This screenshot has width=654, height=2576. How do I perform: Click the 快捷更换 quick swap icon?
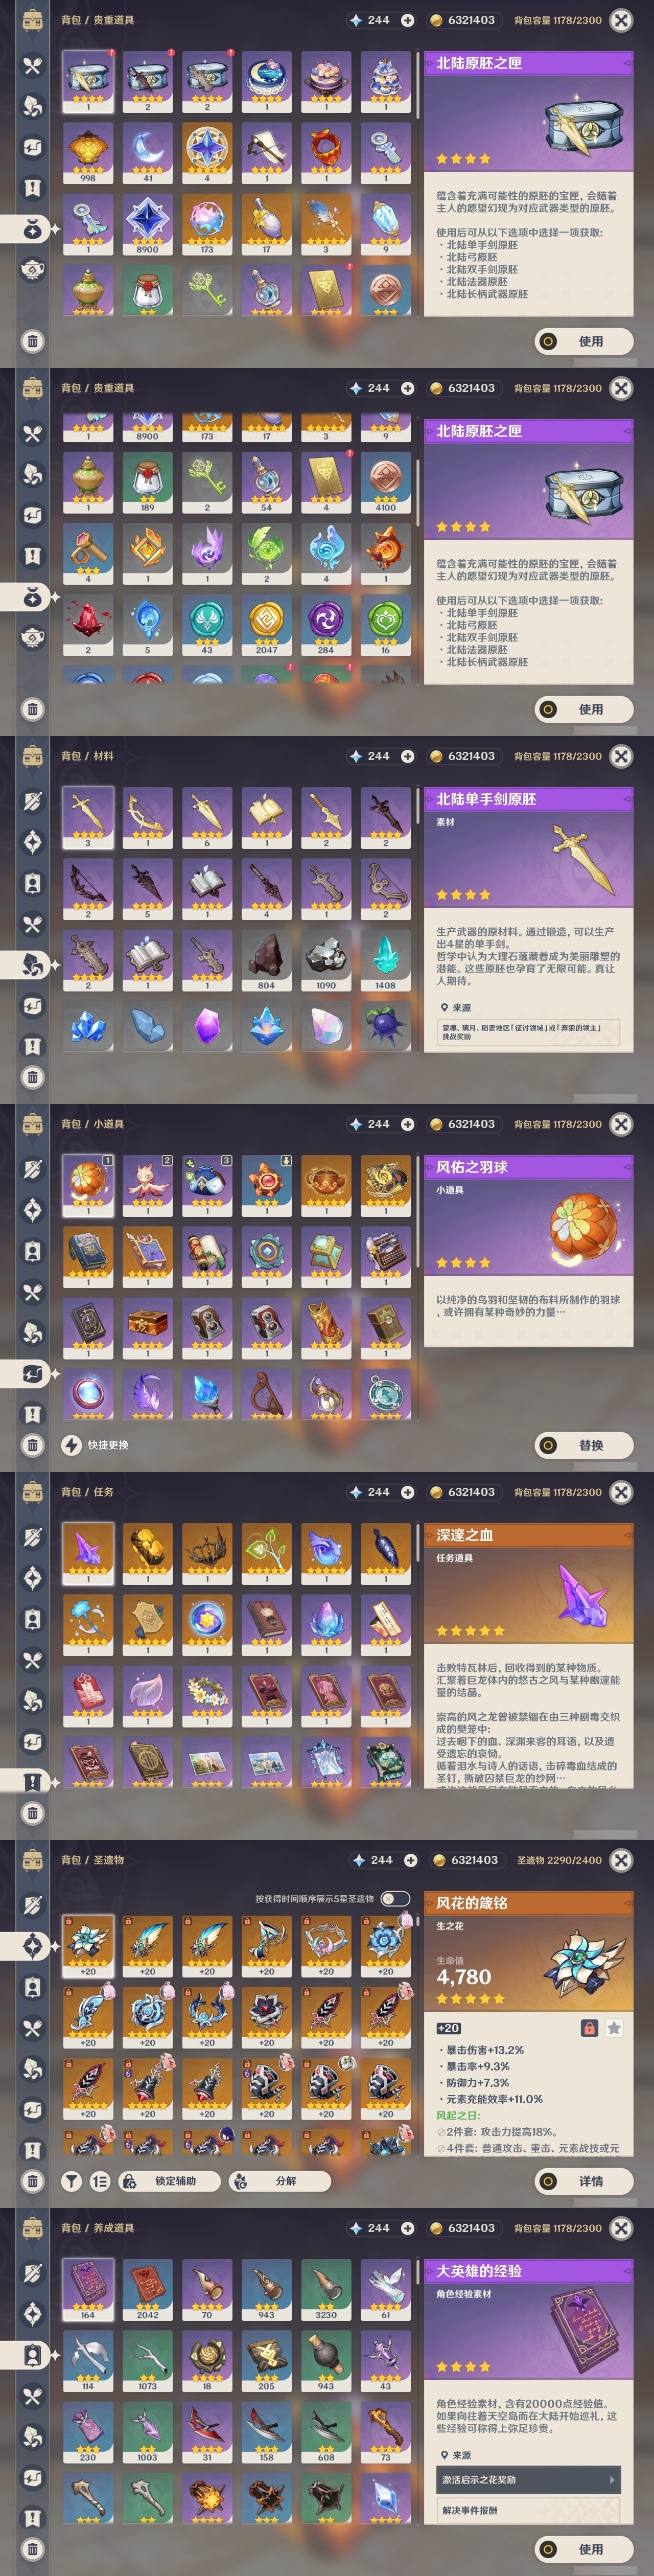(x=72, y=1445)
